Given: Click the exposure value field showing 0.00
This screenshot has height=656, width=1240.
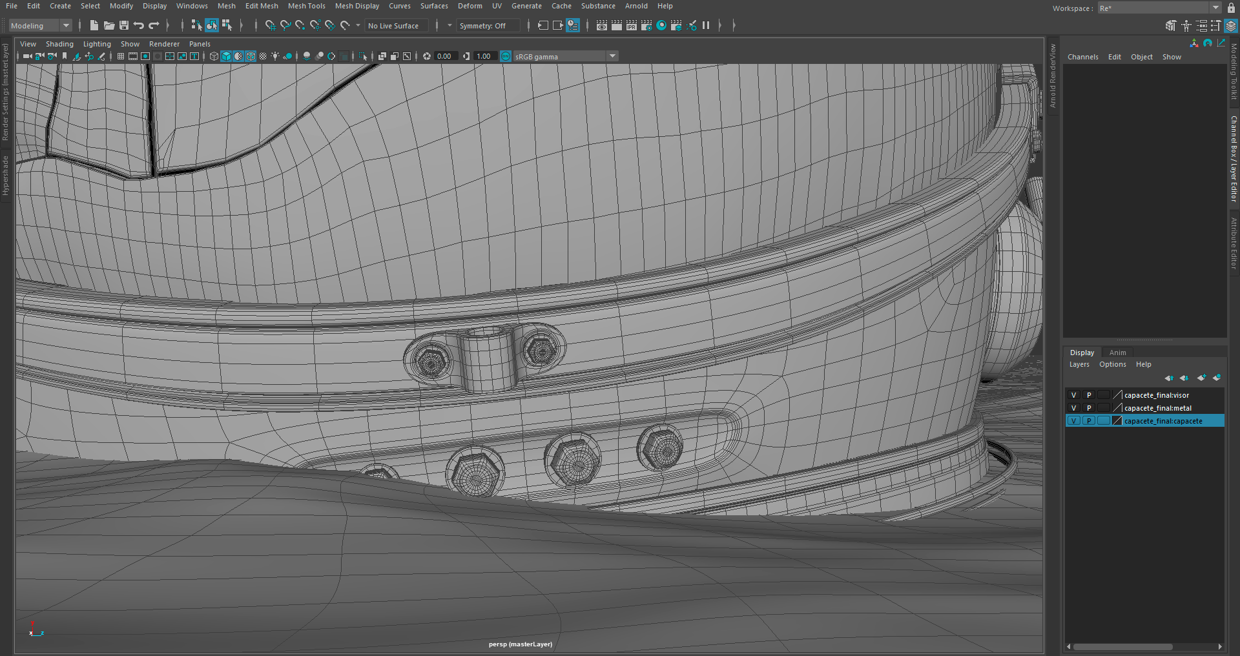Looking at the screenshot, I should (x=444, y=56).
